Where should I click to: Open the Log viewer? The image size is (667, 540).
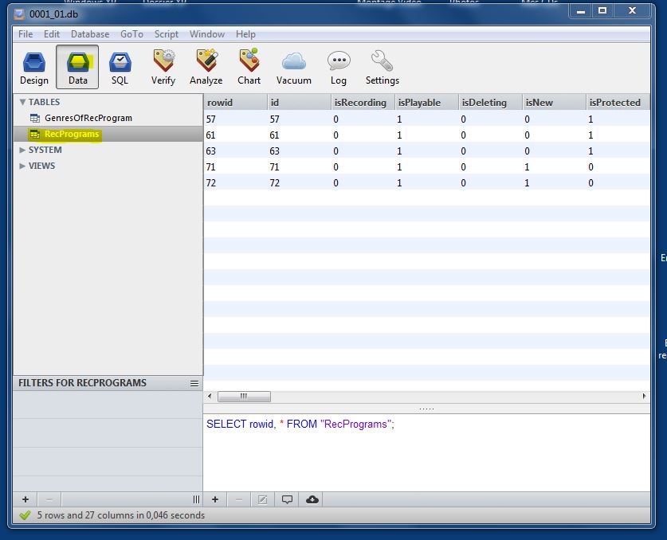coord(339,67)
